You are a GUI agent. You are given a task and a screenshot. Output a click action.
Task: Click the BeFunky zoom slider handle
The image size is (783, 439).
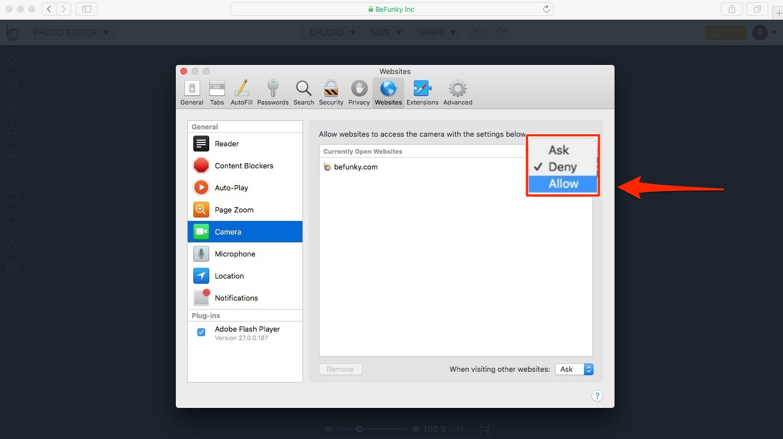(x=359, y=429)
